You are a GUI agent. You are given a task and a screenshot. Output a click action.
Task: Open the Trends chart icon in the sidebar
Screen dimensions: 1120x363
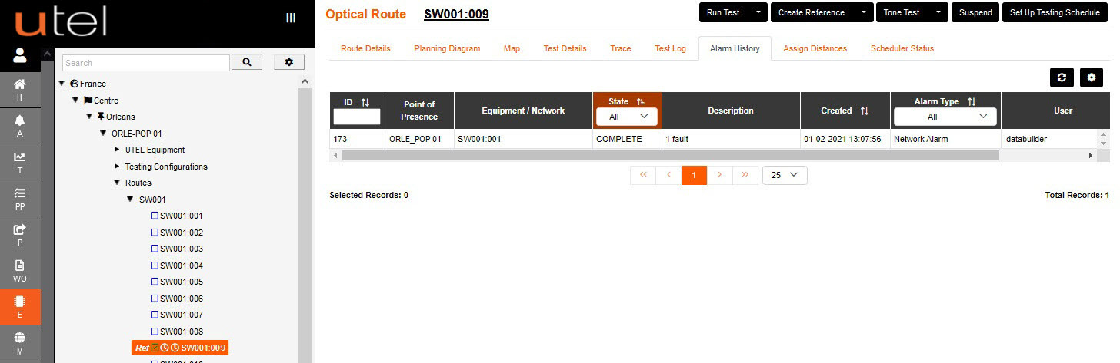[x=20, y=157]
